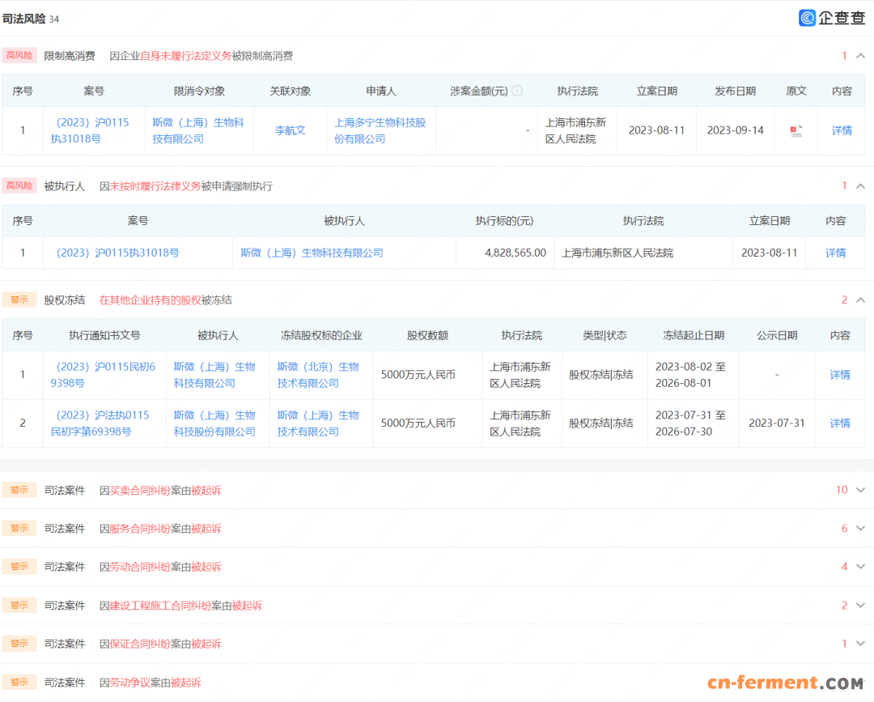Open 斯微(上海)生物科技有限公司 in 被执行人 table
The width and height of the screenshot is (874, 702).
click(x=312, y=253)
